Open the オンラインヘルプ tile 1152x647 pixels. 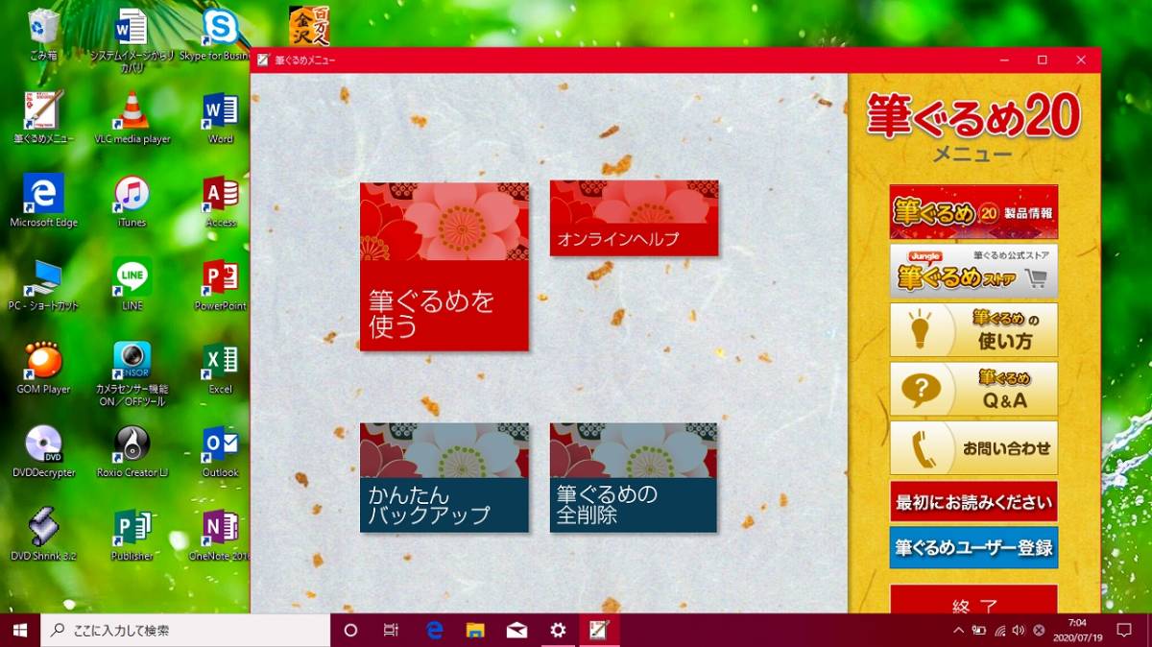pos(634,218)
